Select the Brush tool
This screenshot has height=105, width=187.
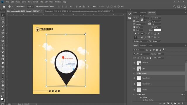click(3, 45)
